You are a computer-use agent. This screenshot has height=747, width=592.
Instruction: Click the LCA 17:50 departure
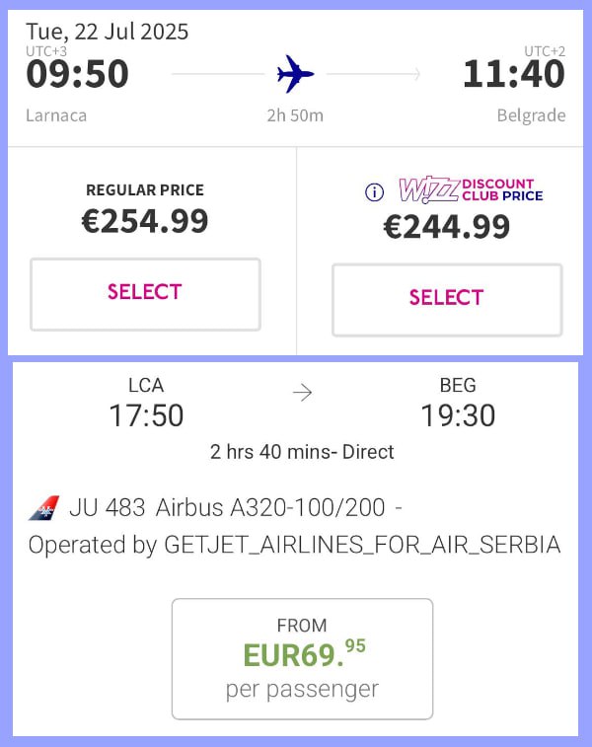[x=146, y=404]
